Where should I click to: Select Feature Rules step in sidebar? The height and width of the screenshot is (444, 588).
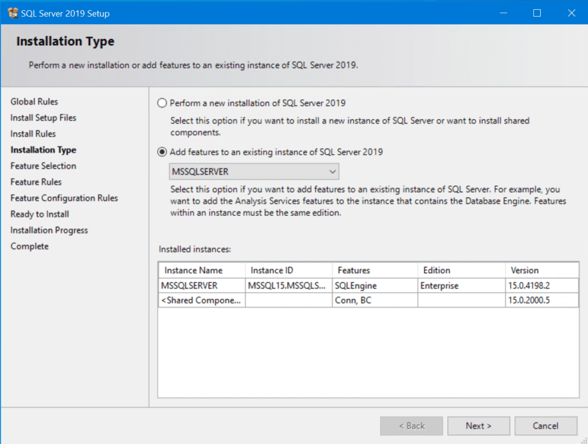click(x=36, y=182)
